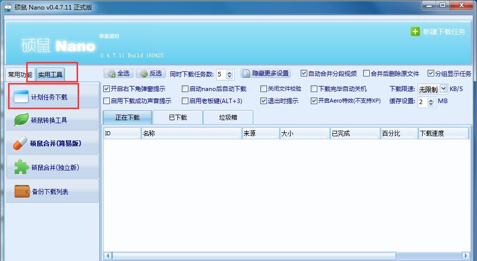Enable 启动nano后自动下载 checkbox
The height and width of the screenshot is (261, 477).
[185, 89]
